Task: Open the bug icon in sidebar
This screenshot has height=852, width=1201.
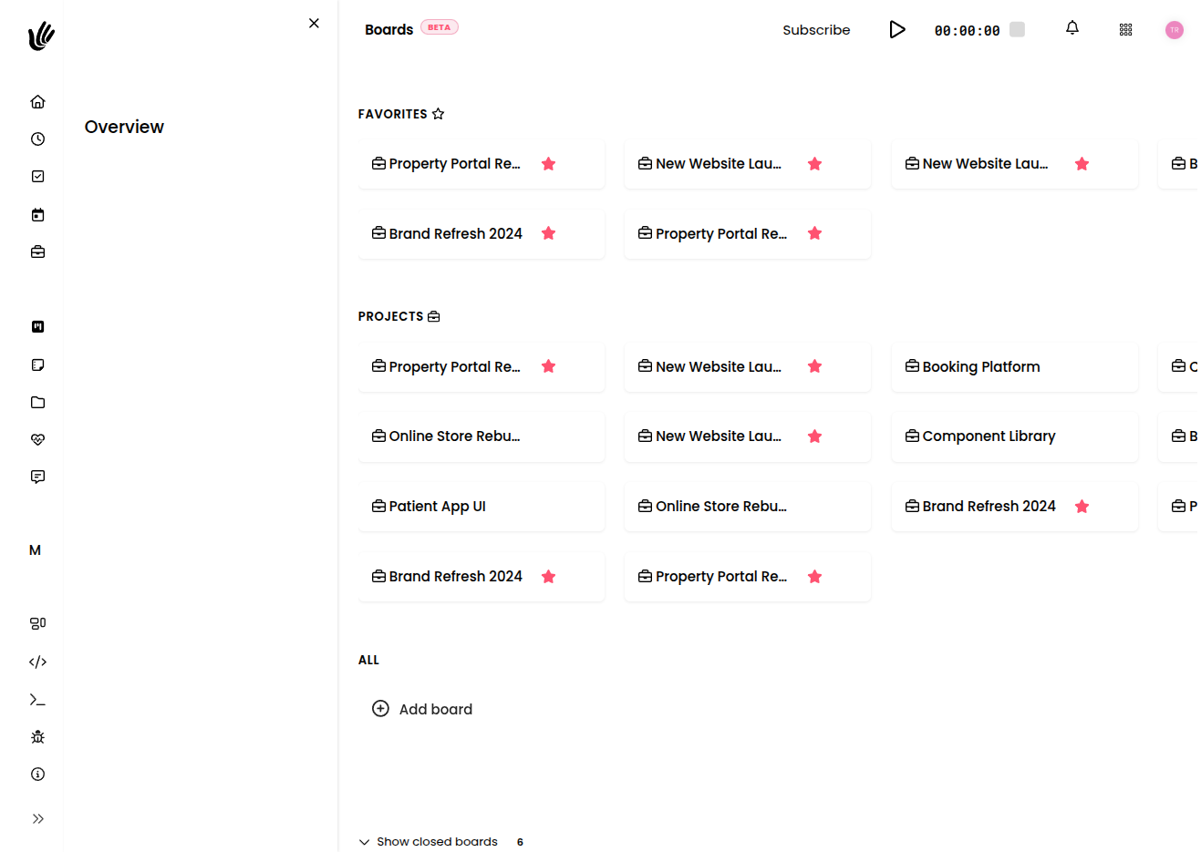Action: coord(37,736)
